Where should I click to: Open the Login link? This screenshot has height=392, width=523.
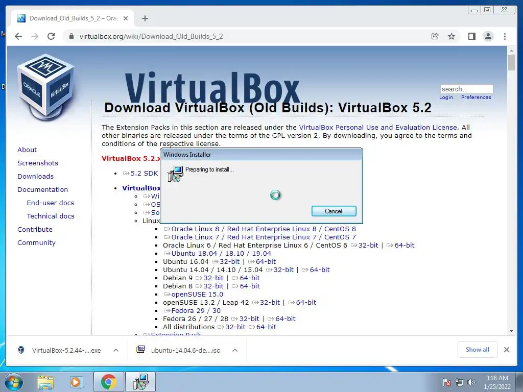click(x=446, y=97)
